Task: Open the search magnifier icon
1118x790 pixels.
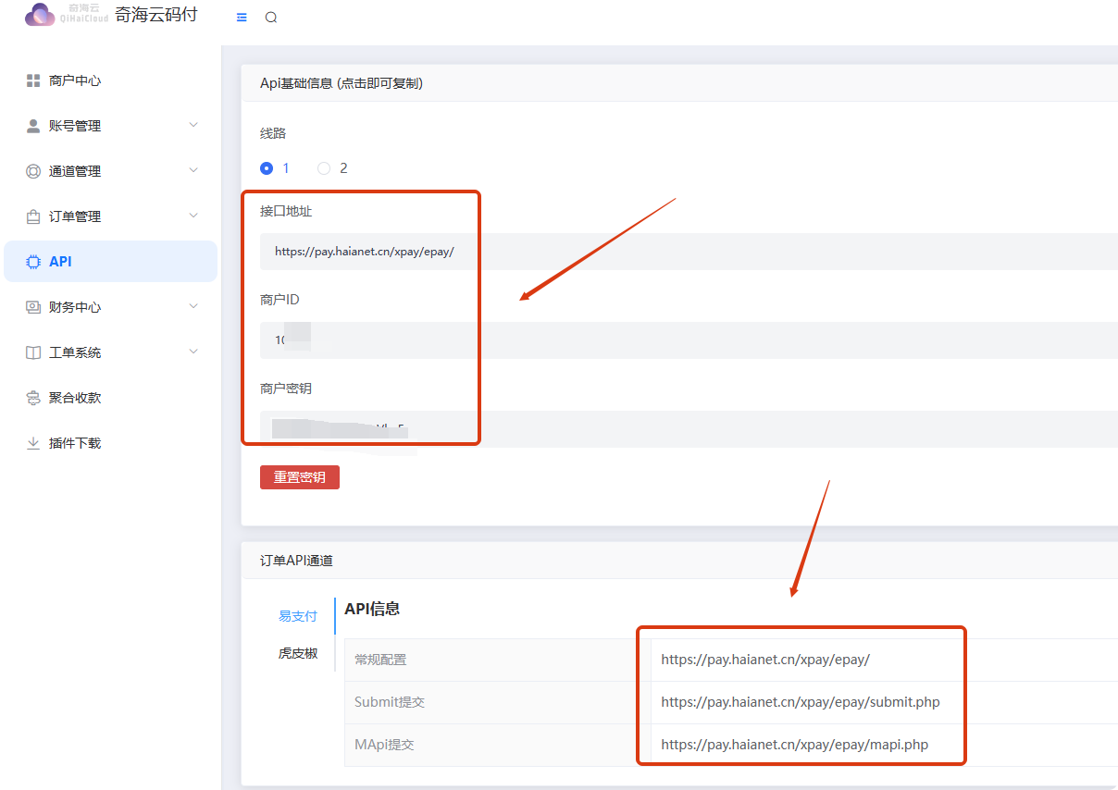Action: (271, 18)
